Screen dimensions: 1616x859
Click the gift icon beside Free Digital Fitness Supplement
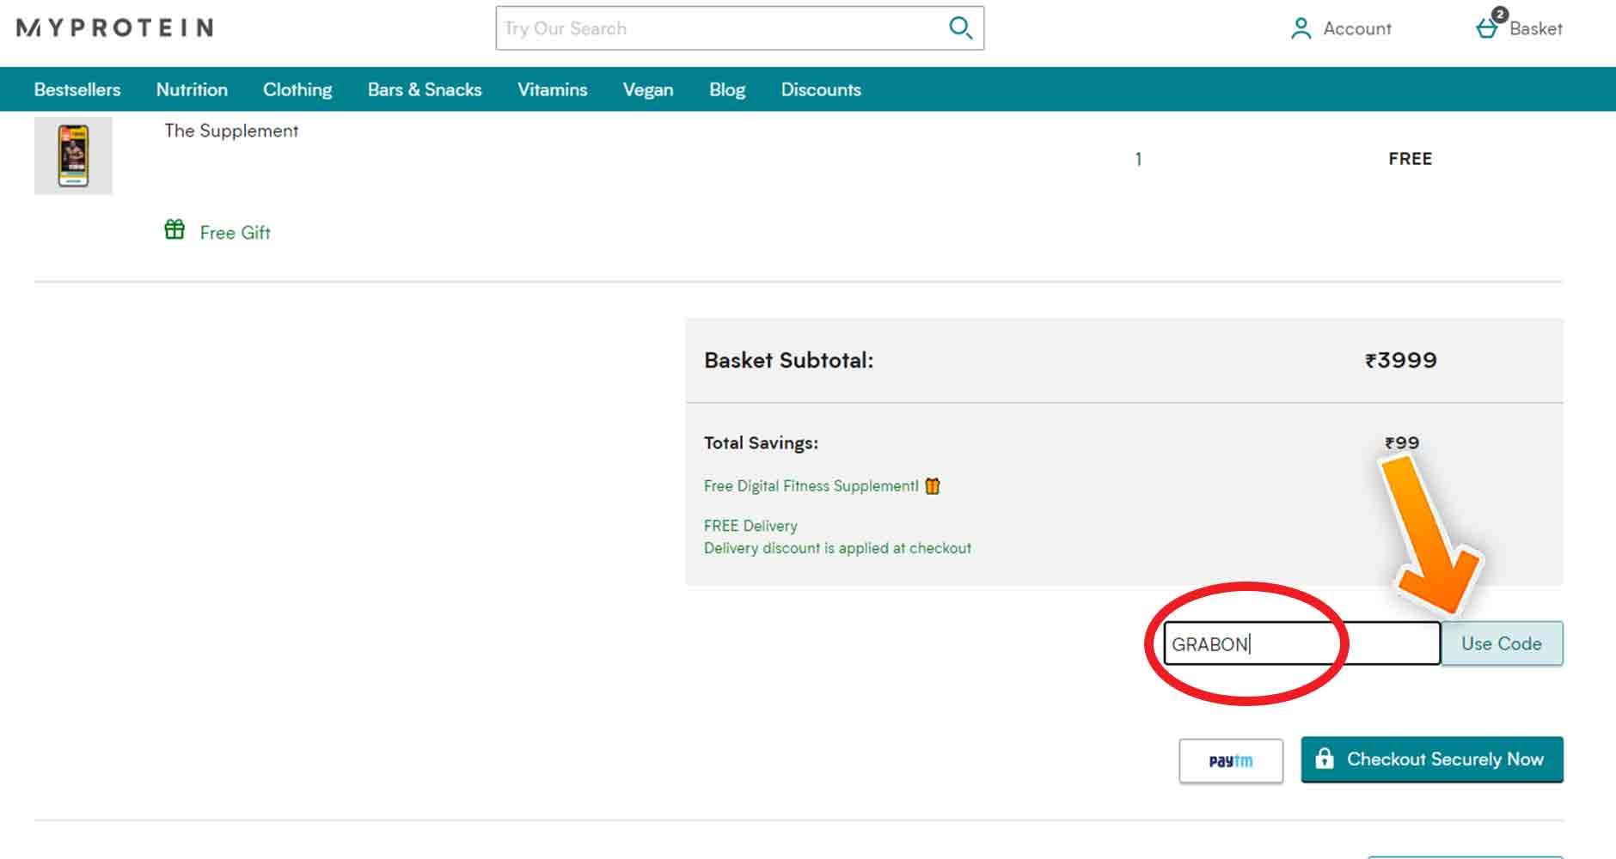[x=933, y=486]
